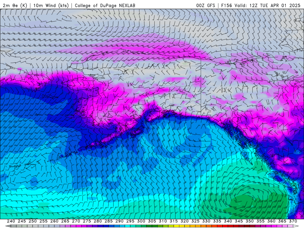Image resolution: width=304 pixels, height=228 pixels.
Task: Select the 285 value on the color scale
Action: click(x=109, y=221)
